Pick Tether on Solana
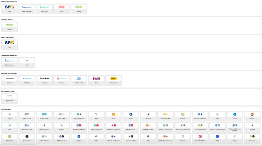Viewport: 262px width, 146px height. click(44, 138)
